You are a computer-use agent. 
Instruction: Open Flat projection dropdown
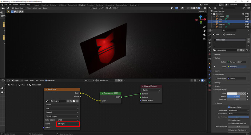pos(62,109)
